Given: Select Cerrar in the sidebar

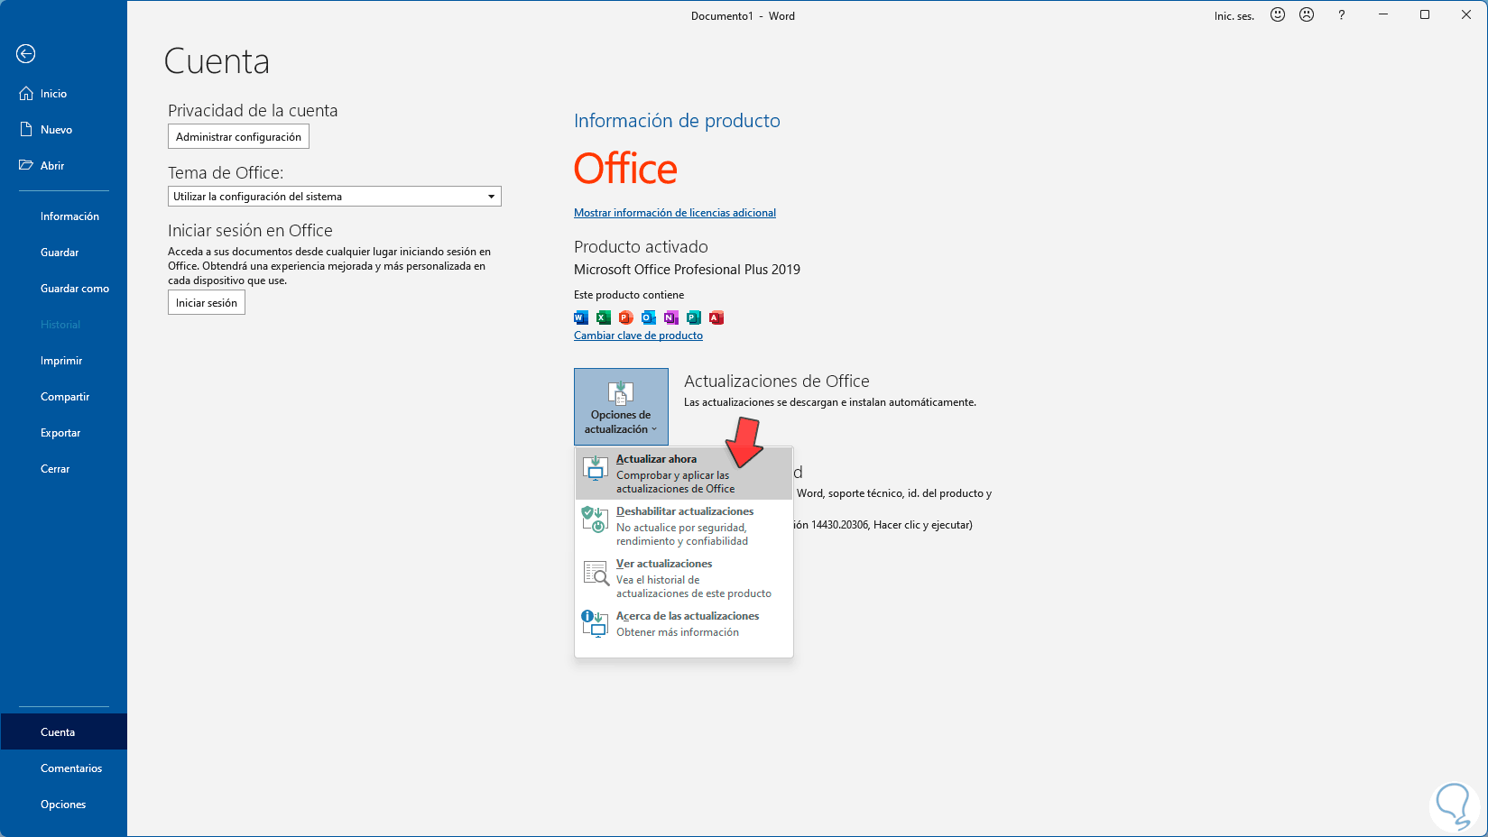Looking at the screenshot, I should 63,469.
